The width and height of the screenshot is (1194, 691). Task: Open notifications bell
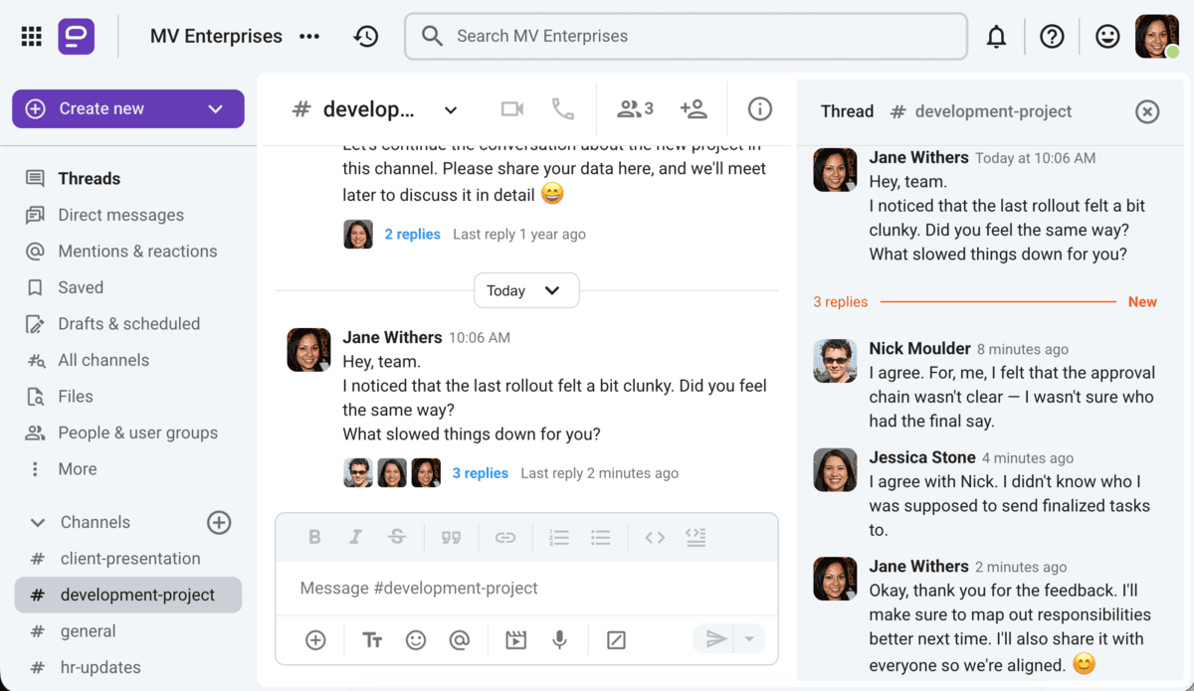click(996, 36)
